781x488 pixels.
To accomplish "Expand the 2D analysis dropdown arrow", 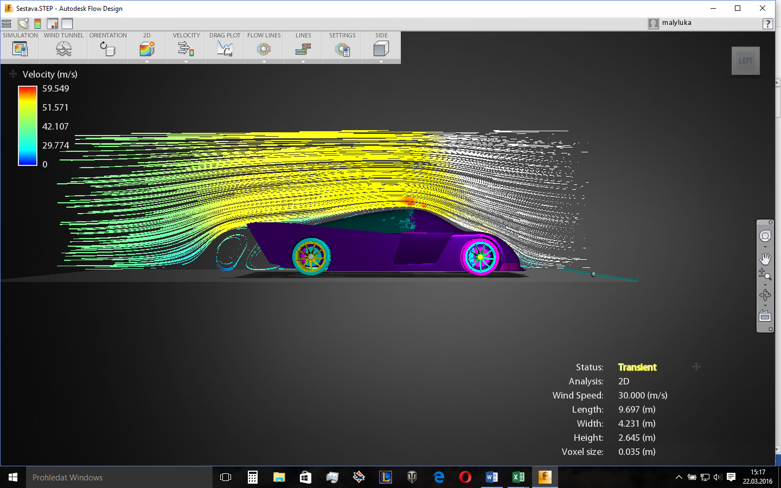I will click(x=147, y=62).
